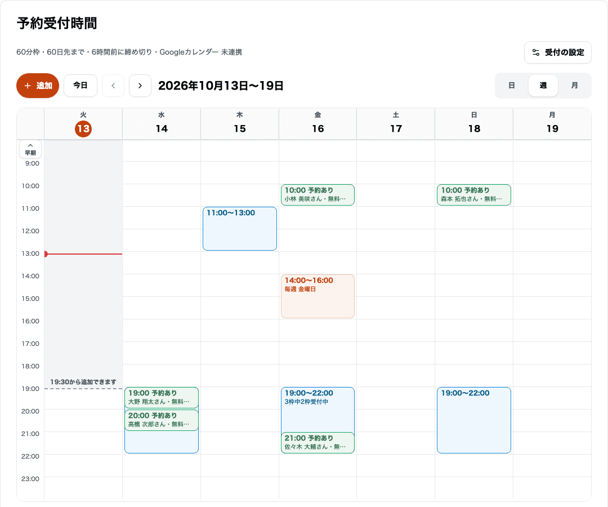Jump to today with 今日 button

coord(81,85)
